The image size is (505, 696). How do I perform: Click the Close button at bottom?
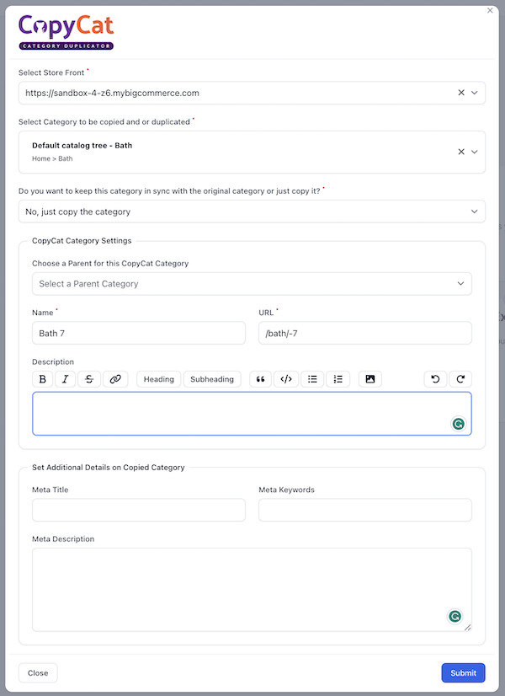[38, 673]
